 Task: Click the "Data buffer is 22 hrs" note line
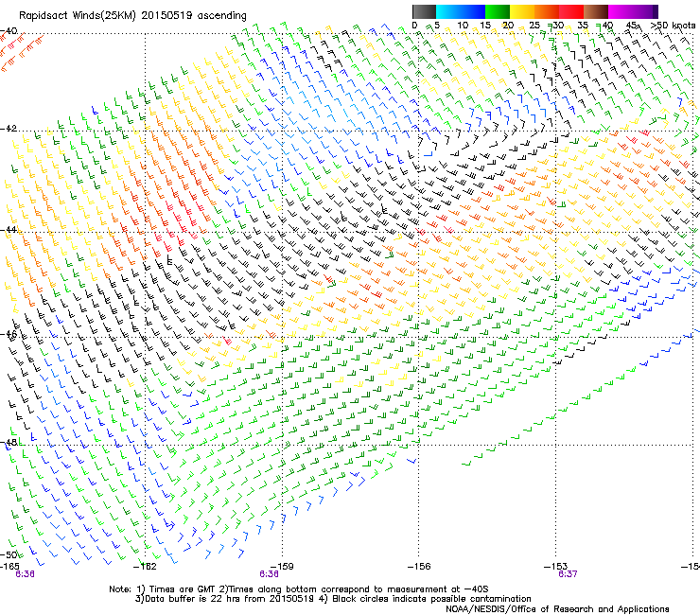click(334, 599)
